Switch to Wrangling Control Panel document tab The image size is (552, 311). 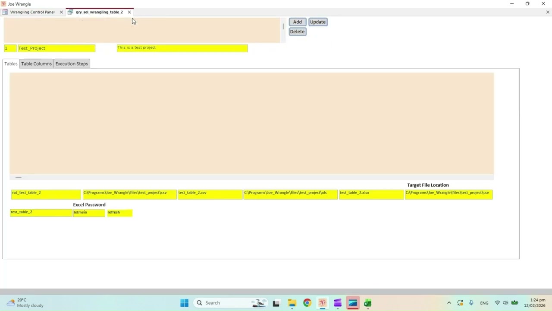32,12
